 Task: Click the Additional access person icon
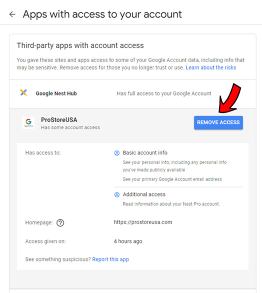pyautogui.click(x=117, y=194)
